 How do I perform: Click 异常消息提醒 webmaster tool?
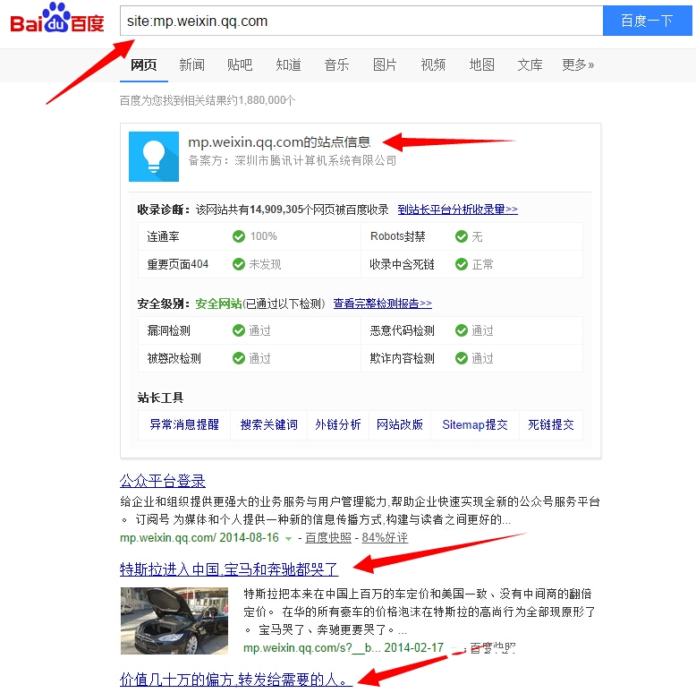pos(184,424)
